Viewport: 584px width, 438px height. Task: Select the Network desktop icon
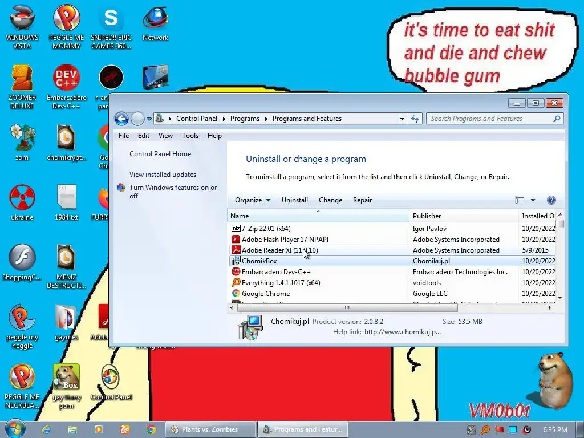pos(155,22)
